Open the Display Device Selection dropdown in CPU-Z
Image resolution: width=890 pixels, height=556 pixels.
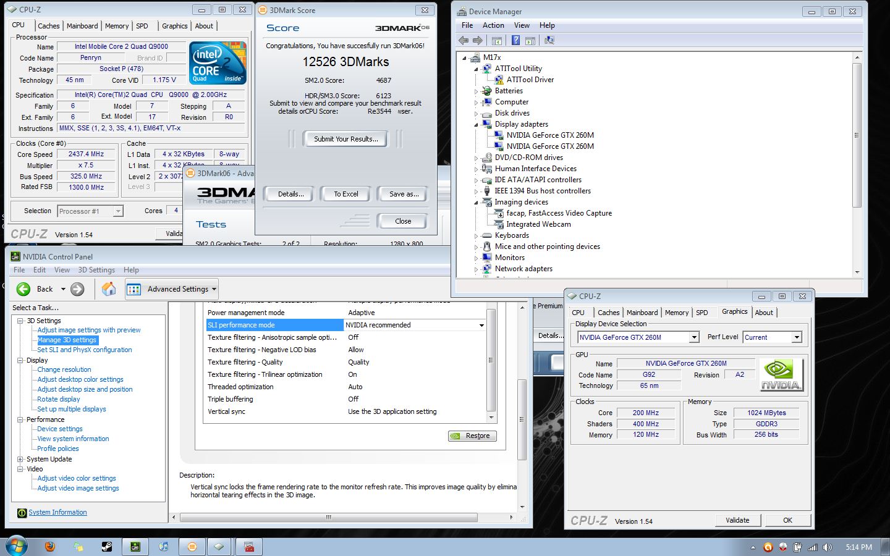pyautogui.click(x=694, y=337)
